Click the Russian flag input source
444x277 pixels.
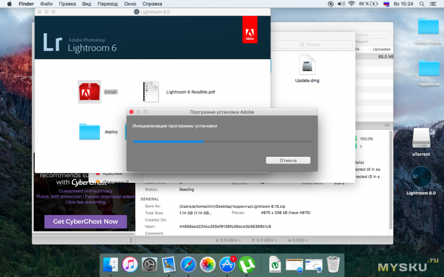[x=386, y=4]
